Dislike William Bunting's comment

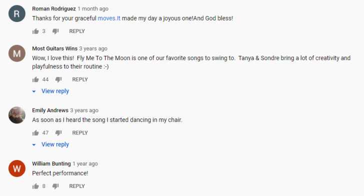(x=55, y=186)
